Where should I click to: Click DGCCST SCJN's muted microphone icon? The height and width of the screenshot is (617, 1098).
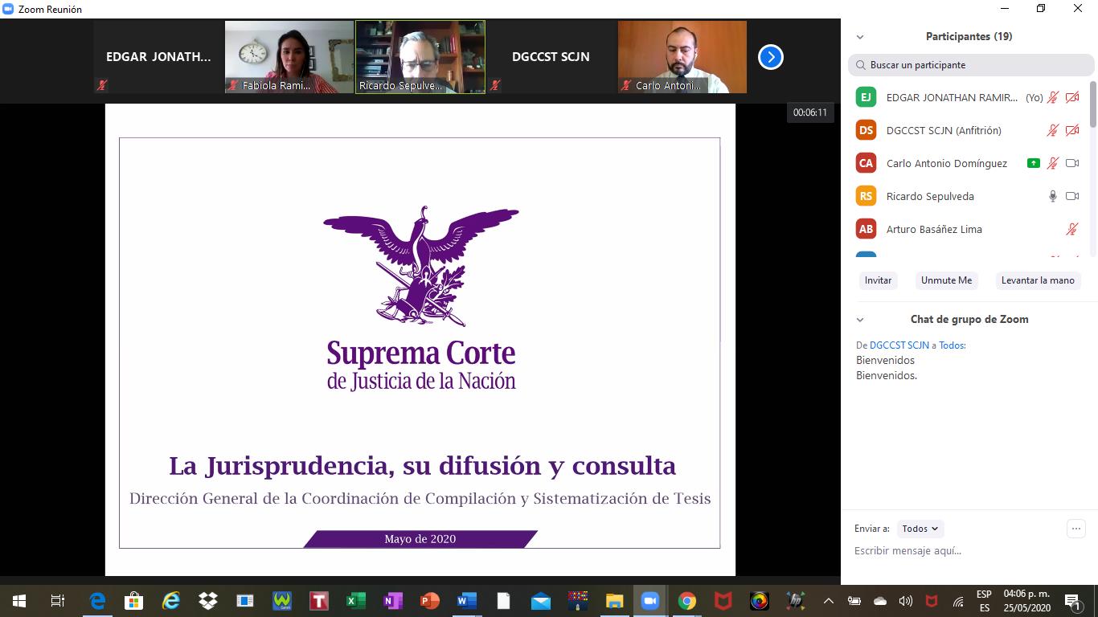(x=1052, y=130)
